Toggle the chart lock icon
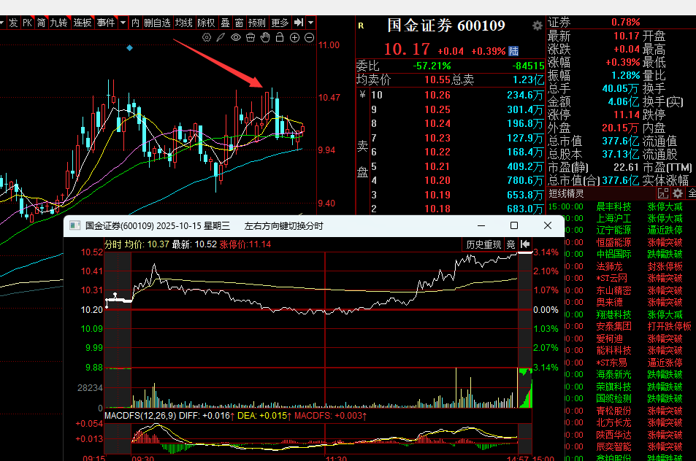 pos(280,37)
